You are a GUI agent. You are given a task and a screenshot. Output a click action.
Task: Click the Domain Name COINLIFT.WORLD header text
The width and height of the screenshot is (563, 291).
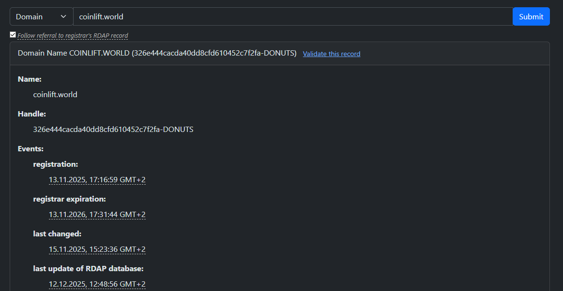coord(157,53)
